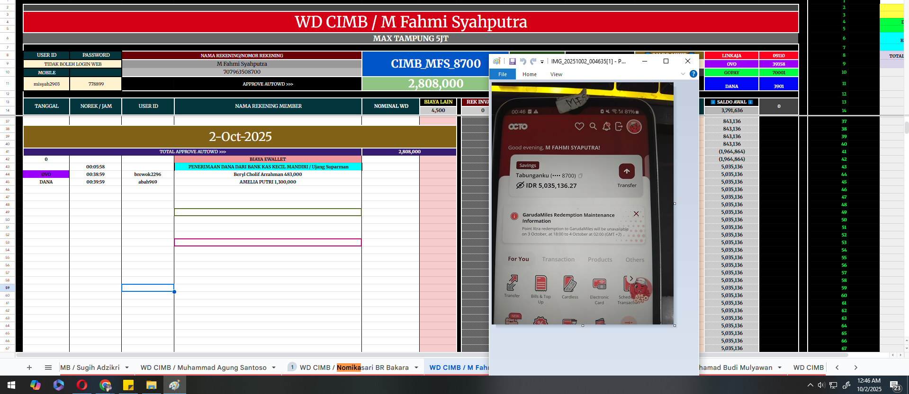Select the DANA cell in row 45

[x=46, y=182]
